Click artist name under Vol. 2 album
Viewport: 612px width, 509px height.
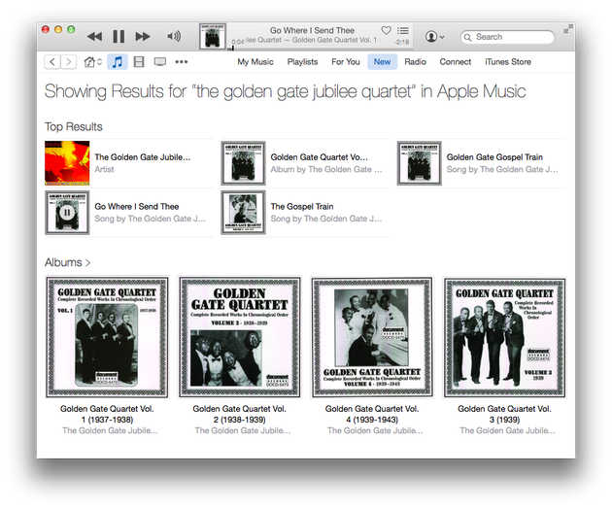click(x=243, y=430)
